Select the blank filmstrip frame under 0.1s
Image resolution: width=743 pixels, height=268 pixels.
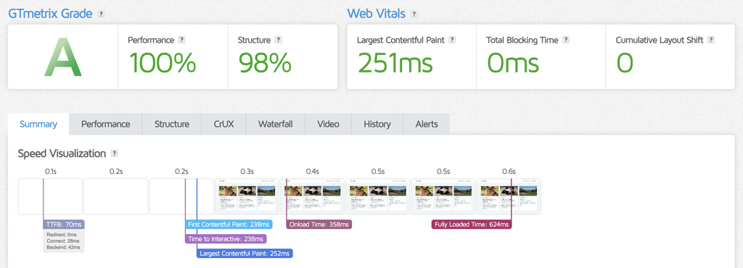point(50,196)
